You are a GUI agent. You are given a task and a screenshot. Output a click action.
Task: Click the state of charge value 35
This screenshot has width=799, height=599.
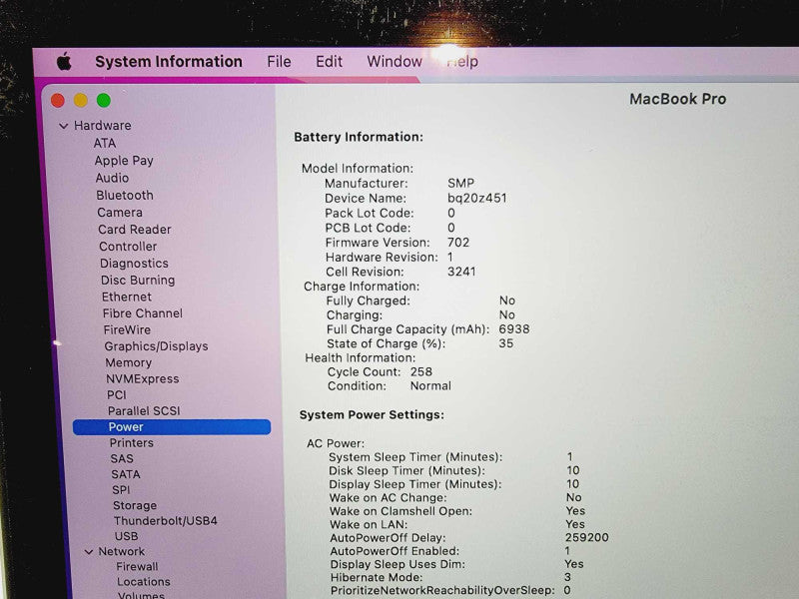point(506,343)
